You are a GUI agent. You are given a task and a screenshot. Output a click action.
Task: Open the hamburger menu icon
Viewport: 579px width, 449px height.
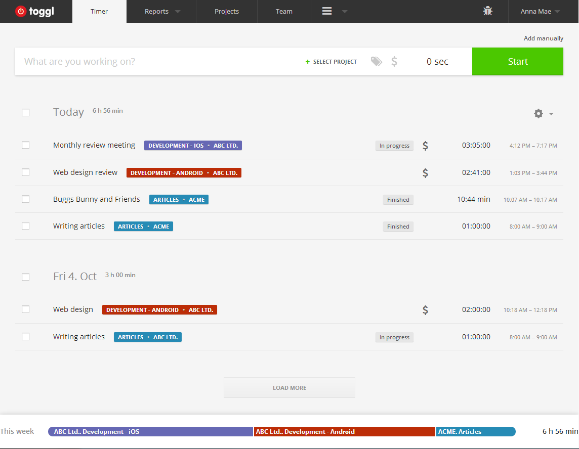pyautogui.click(x=327, y=11)
